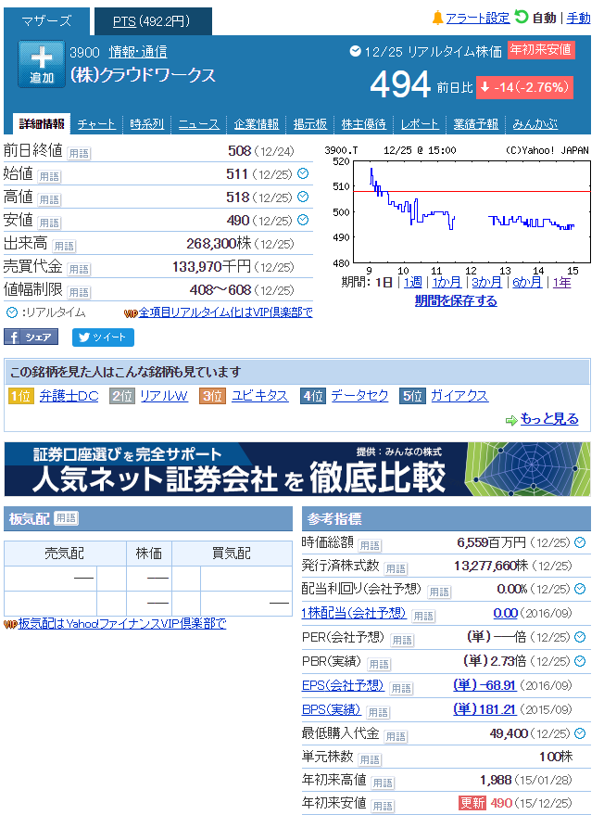Click the 用語 badge next to 出来高
Viewport: 604px width, 815px height.
coord(64,246)
